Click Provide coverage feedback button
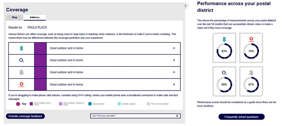282x126 pixels. point(25,116)
